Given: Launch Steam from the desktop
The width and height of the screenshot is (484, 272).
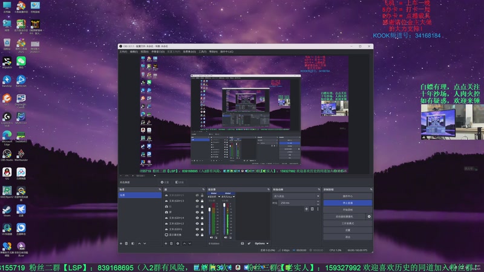Looking at the screenshot, I should click(7, 210).
